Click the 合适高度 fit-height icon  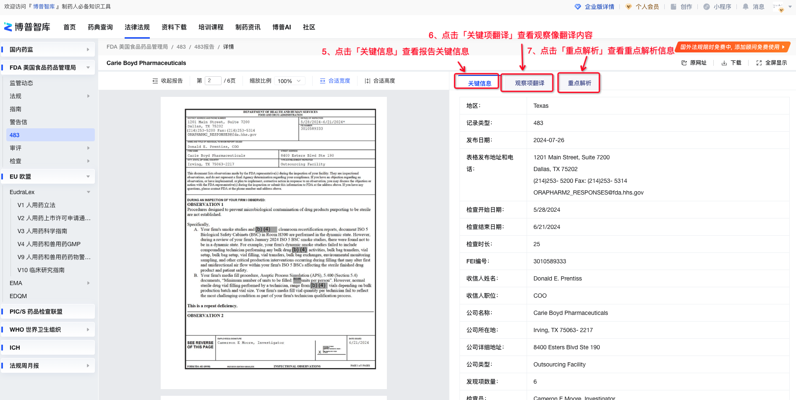pos(368,81)
